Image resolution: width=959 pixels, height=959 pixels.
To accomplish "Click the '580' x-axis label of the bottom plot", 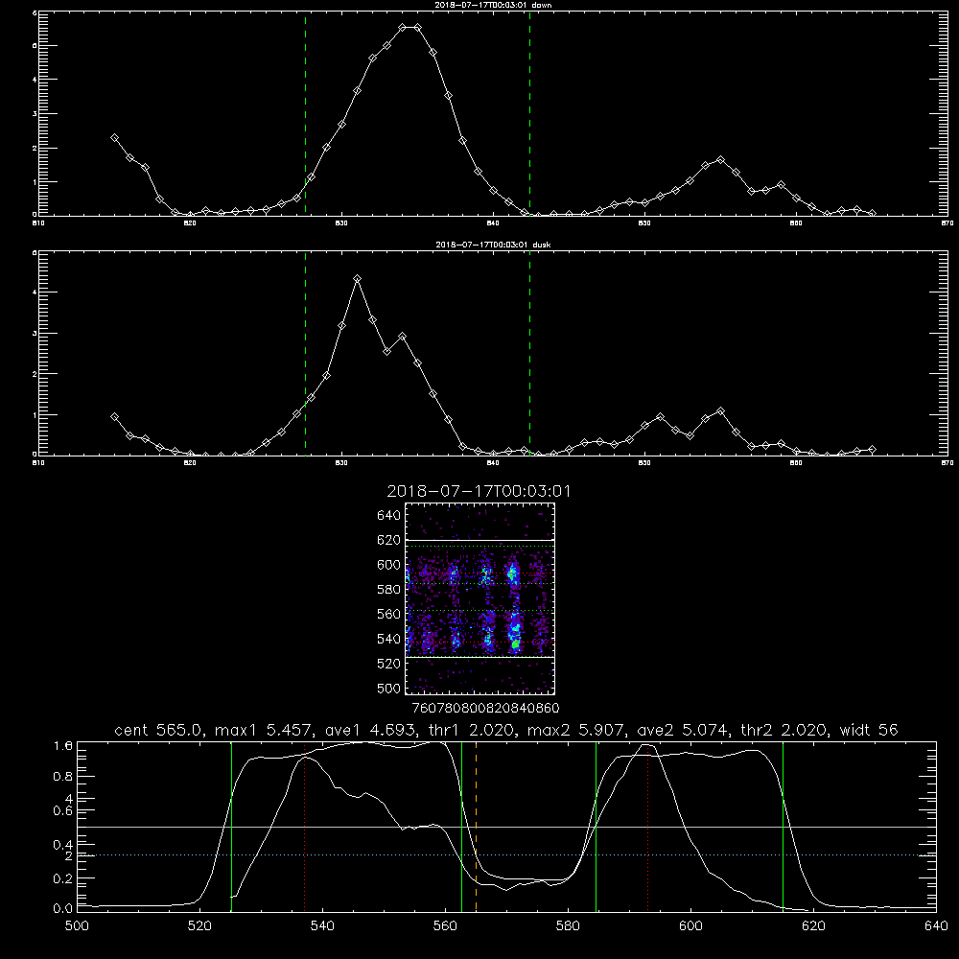I will click(x=568, y=926).
